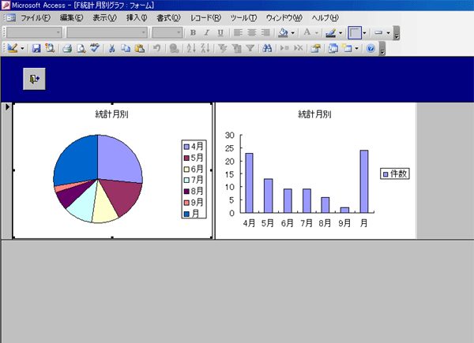
Task: Apply font color A button
Action: tap(307, 32)
